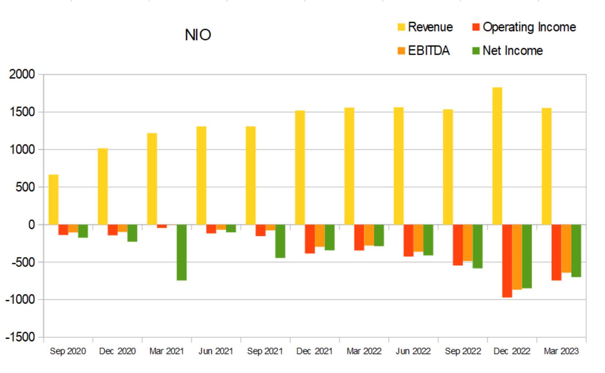Select the Jun 2021 red Operating Income bar
Screen dimensions: 605x373
(x=211, y=229)
